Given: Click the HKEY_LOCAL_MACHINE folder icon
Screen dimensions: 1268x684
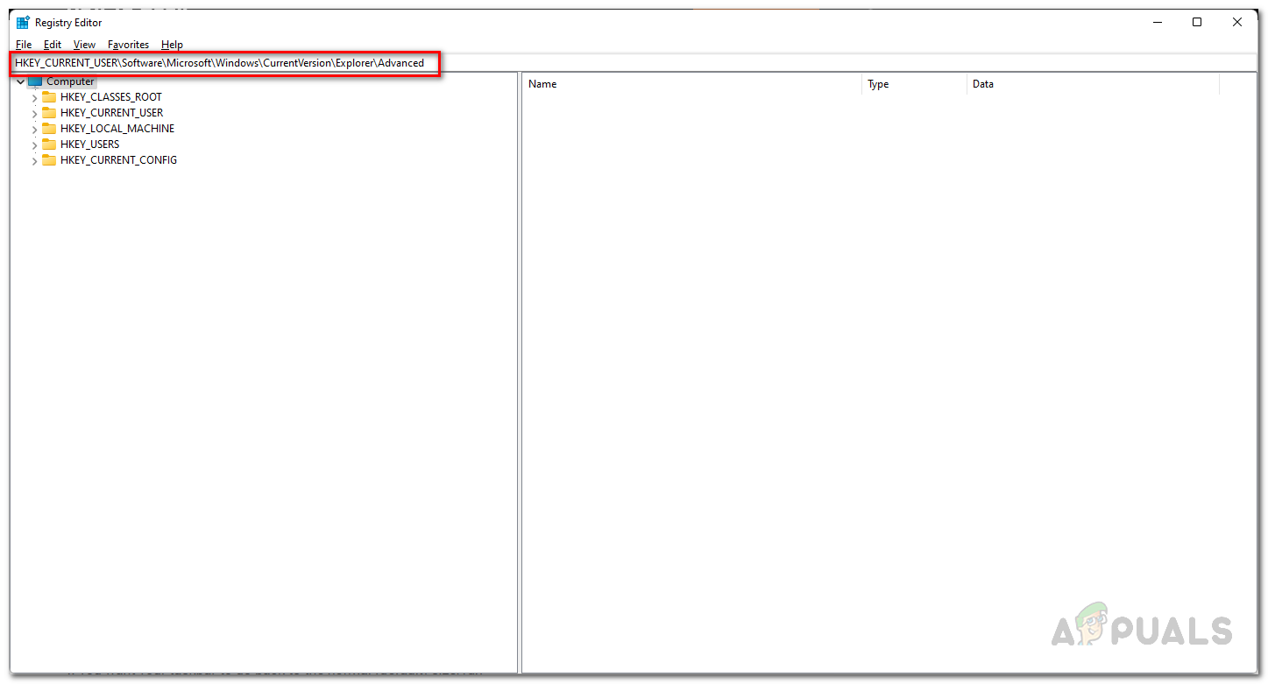Looking at the screenshot, I should coord(49,129).
